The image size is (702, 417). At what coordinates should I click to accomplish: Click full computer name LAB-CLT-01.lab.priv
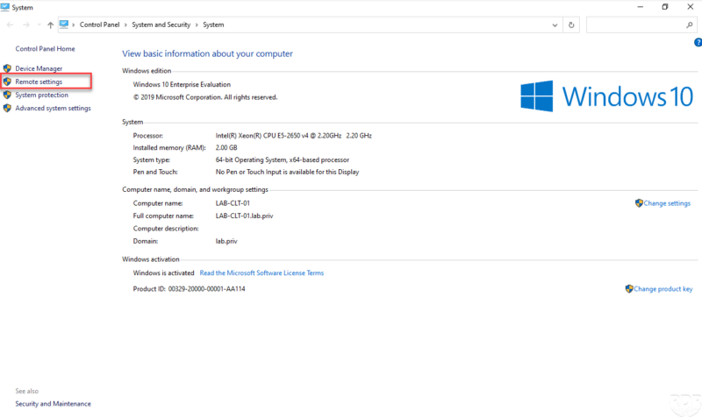244,216
